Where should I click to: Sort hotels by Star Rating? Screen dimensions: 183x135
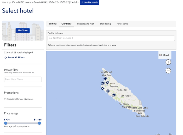click(x=105, y=24)
